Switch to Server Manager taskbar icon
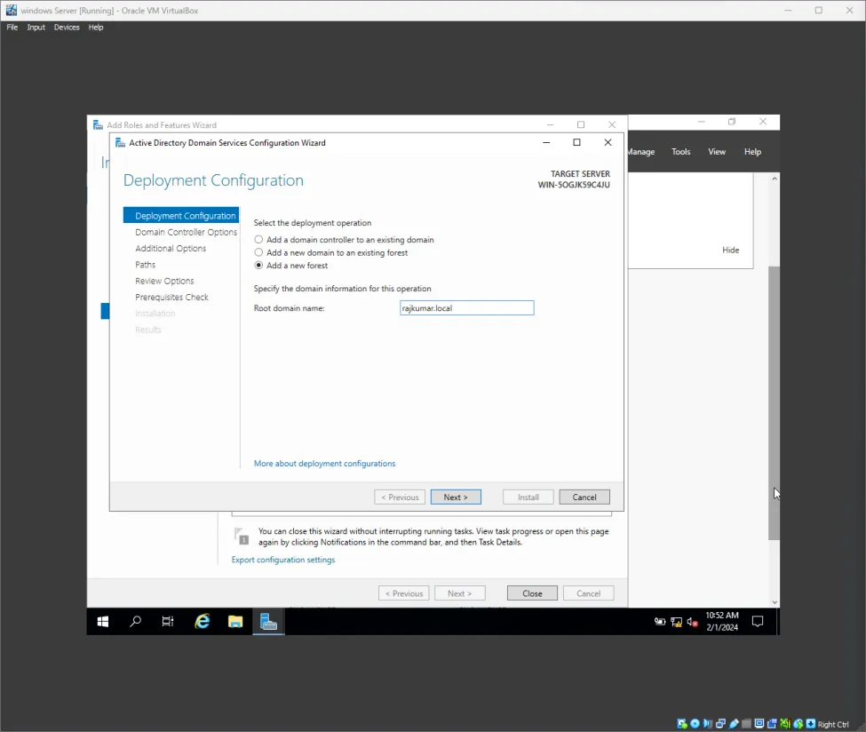866x732 pixels. [268, 622]
